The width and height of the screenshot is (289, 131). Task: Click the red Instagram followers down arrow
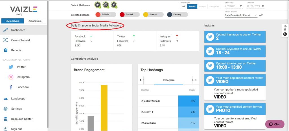pos(177,36)
